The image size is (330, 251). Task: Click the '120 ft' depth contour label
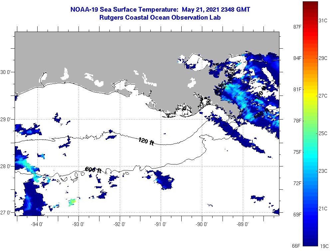[x=146, y=141]
